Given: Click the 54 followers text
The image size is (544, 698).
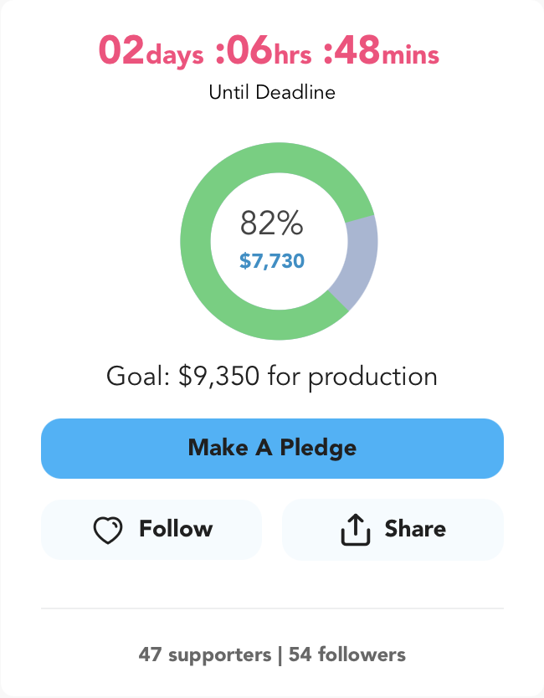Looking at the screenshot, I should click(x=347, y=654).
